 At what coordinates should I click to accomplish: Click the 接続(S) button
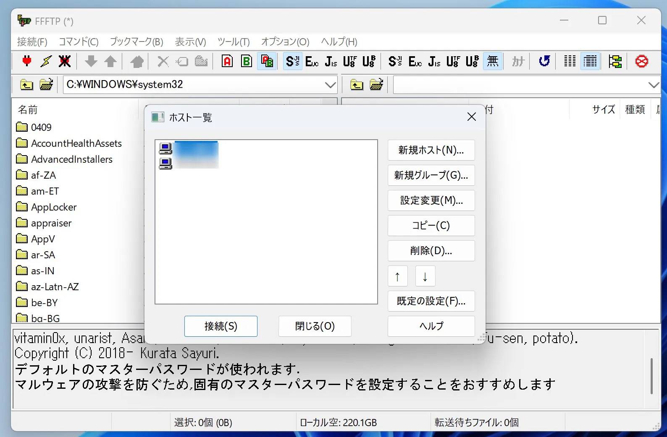pyautogui.click(x=221, y=326)
